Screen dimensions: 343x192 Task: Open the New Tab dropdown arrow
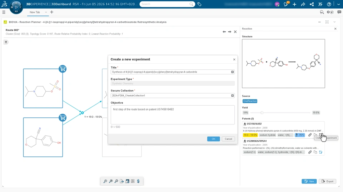pos(46,12)
